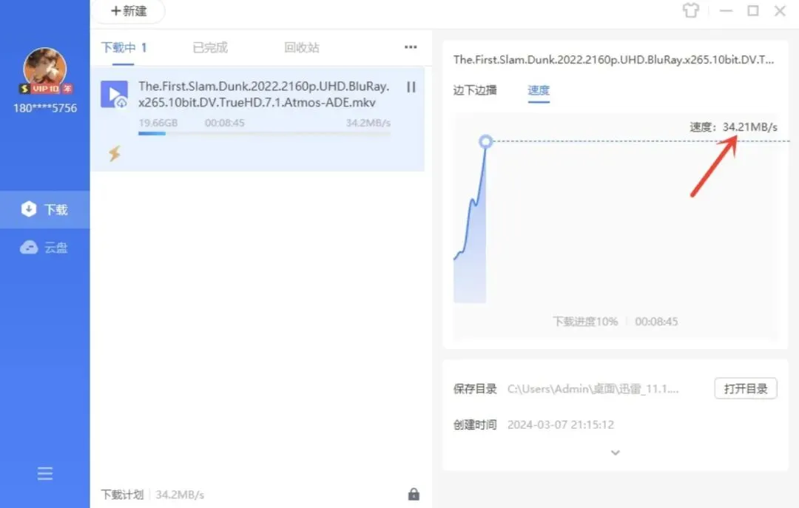Click detail panel file title
The height and width of the screenshot is (508, 799).
pyautogui.click(x=613, y=60)
